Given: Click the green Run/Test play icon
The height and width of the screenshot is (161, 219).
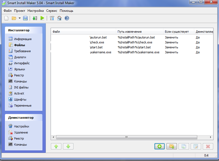Looking at the screenshot, I should point(42,18).
